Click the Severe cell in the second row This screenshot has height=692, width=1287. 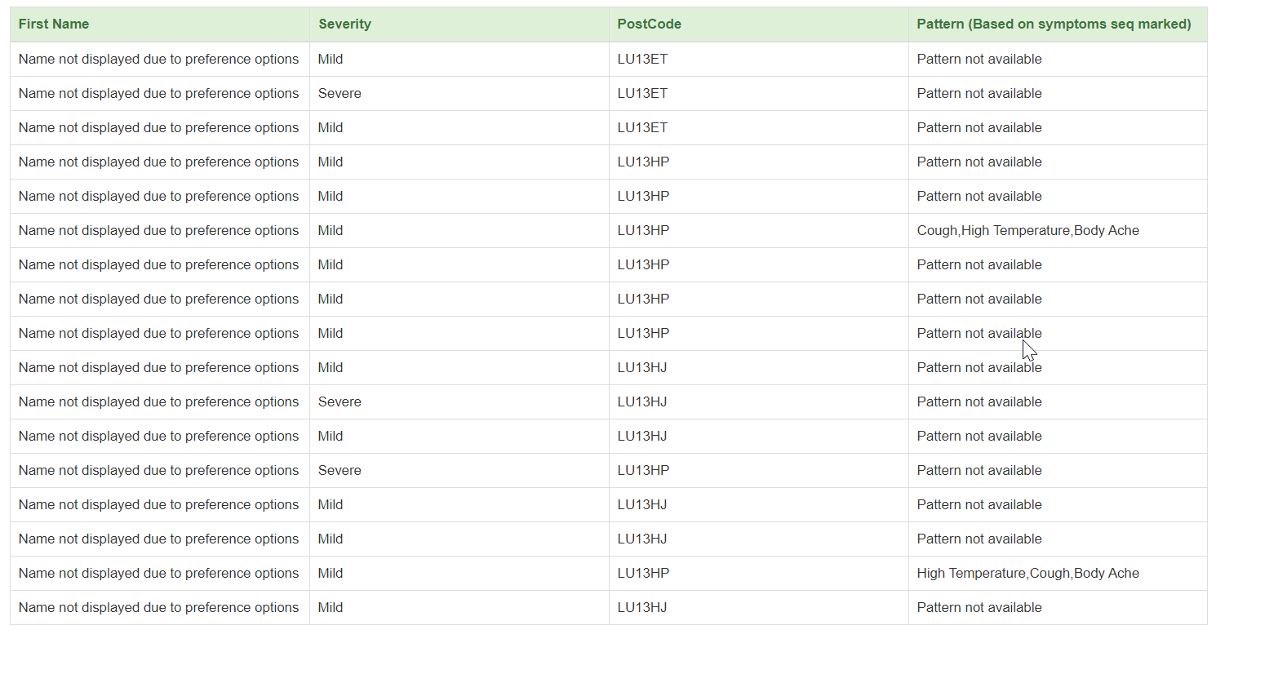[459, 94]
